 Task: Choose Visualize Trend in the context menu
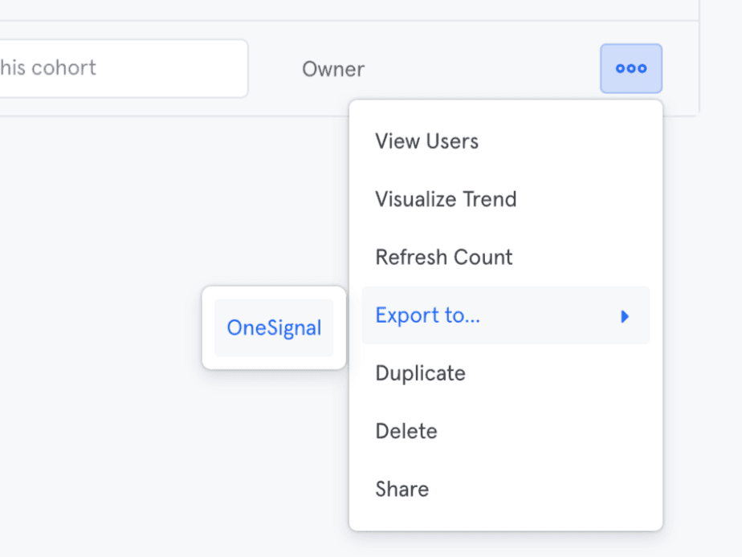point(446,199)
